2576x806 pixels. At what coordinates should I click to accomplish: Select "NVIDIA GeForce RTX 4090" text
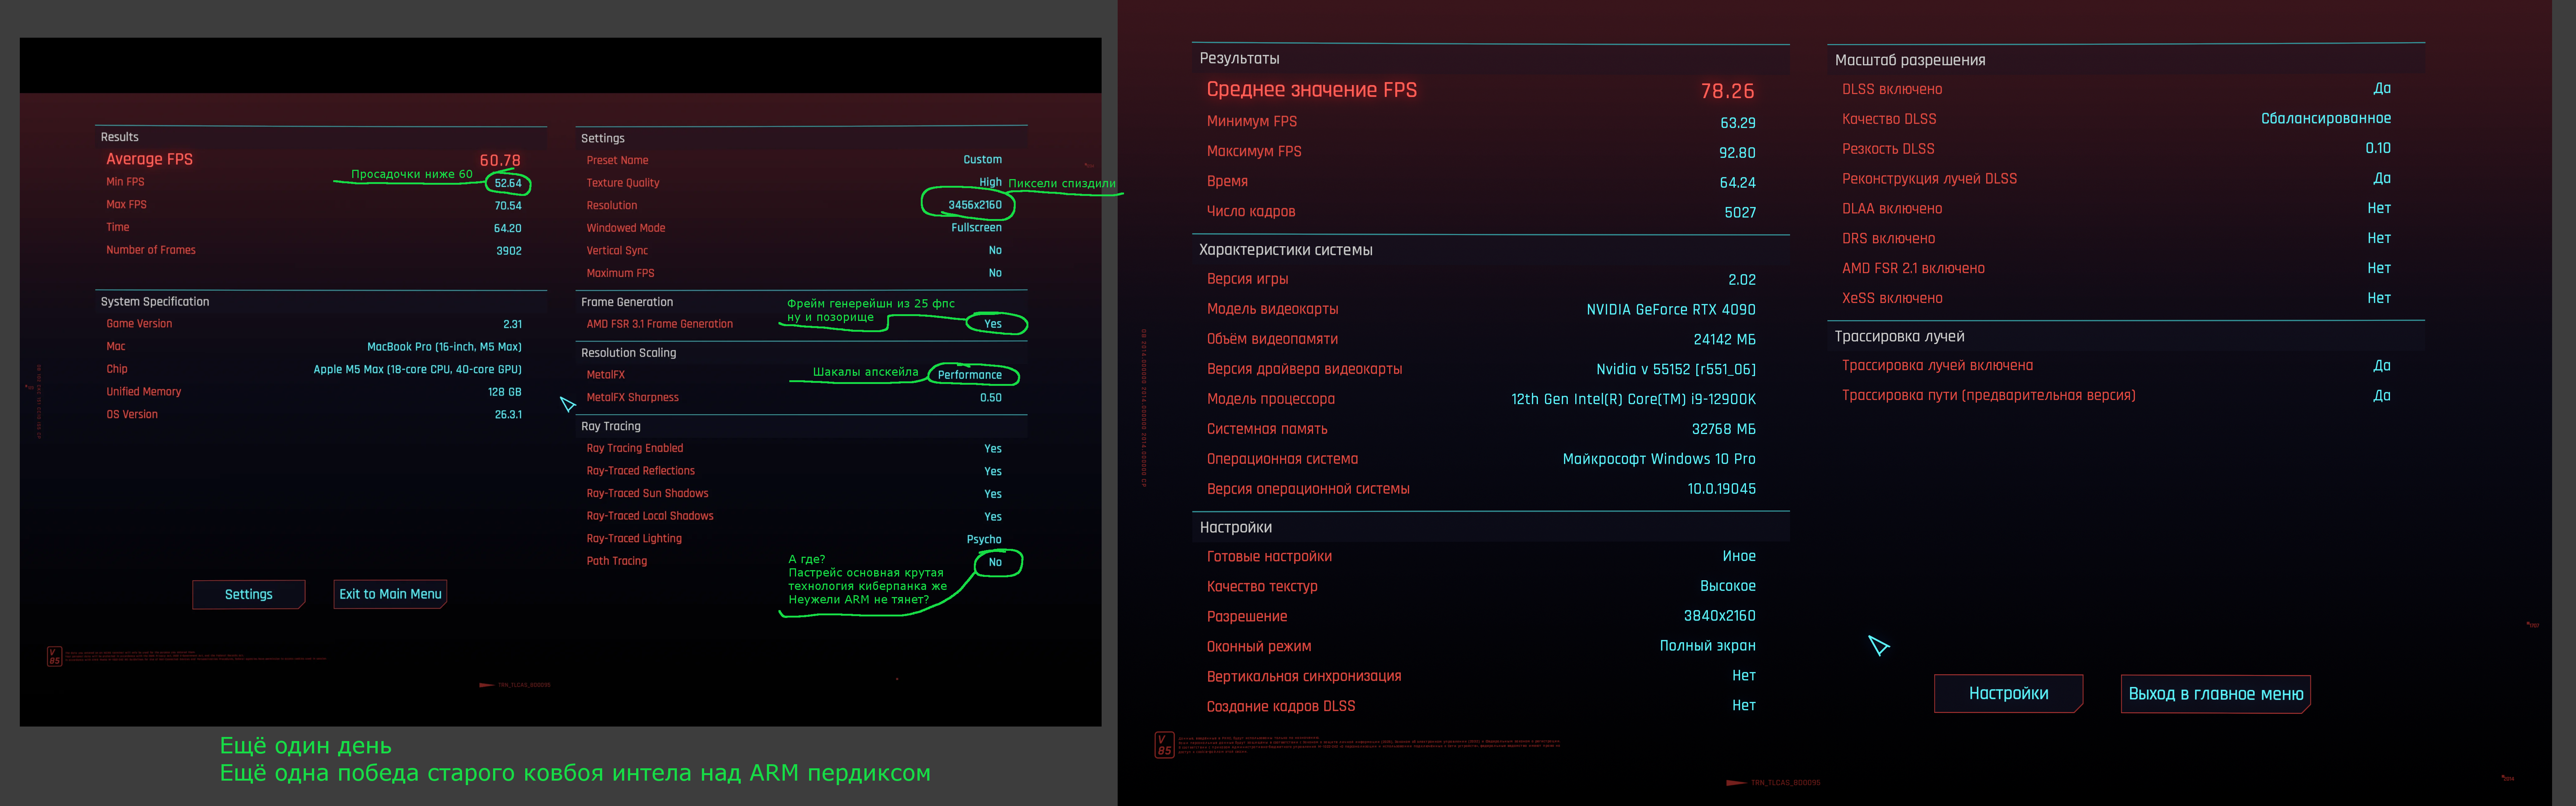[x=1671, y=310]
